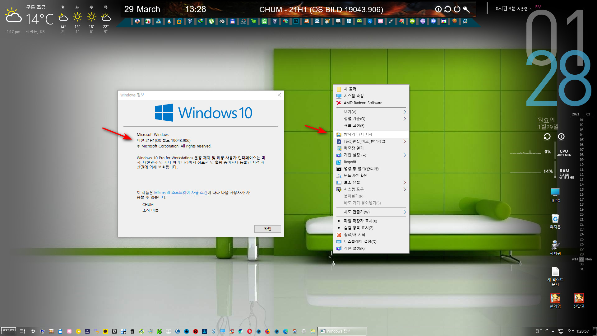Viewport: 597px width, 336px height.
Task: Click the Windows logo tile icon in top dock
Action: [349, 21]
